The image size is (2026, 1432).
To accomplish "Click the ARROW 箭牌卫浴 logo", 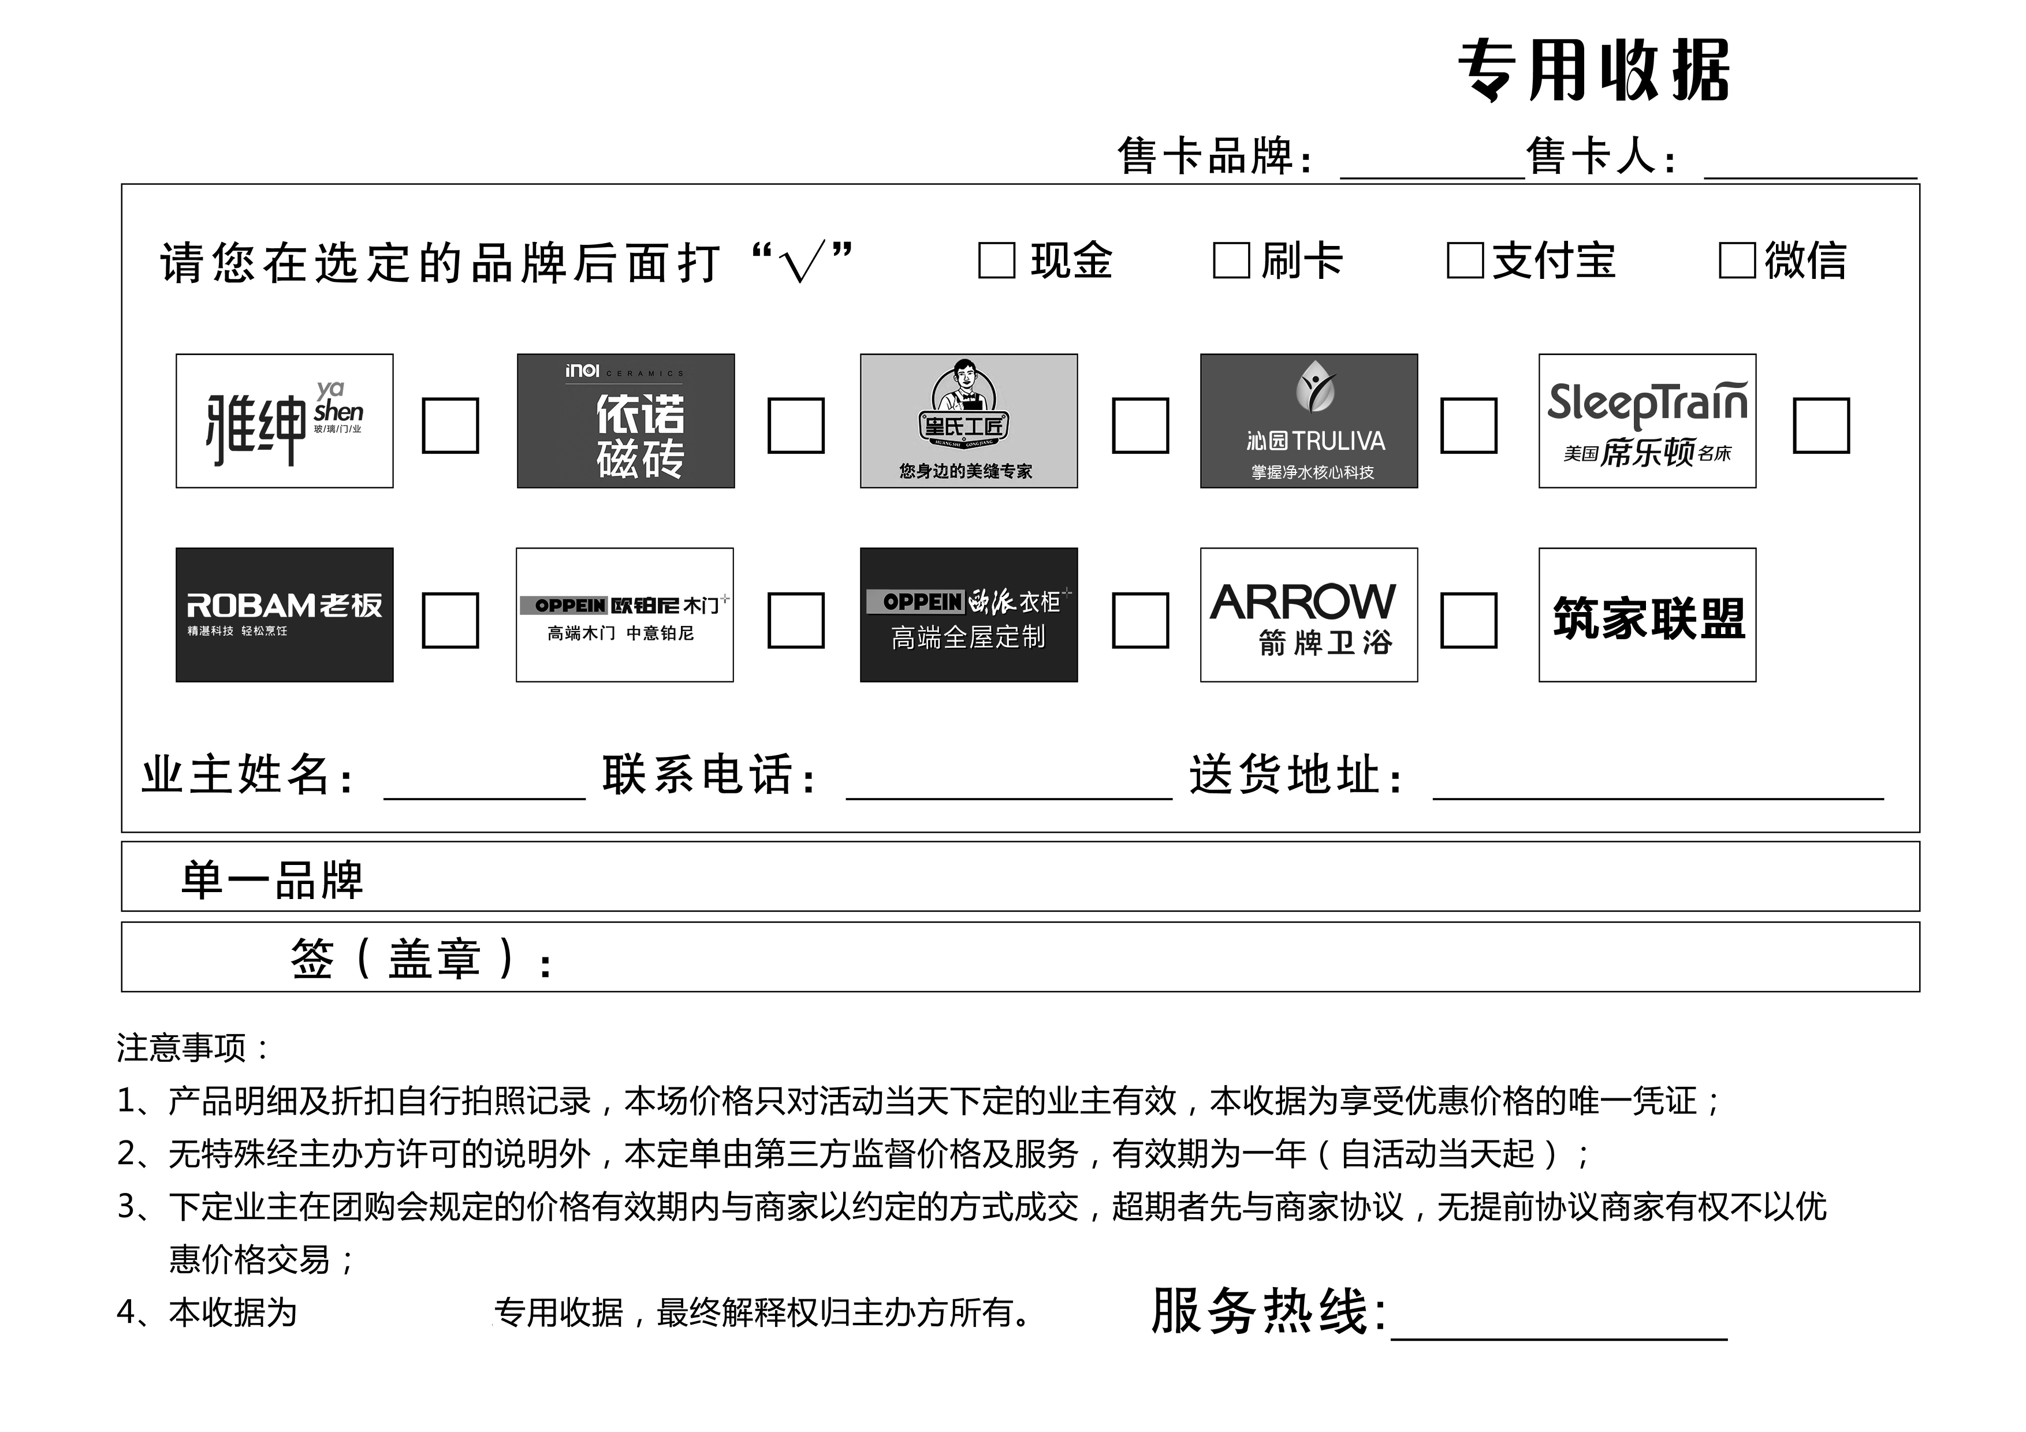I will 1309,615.
